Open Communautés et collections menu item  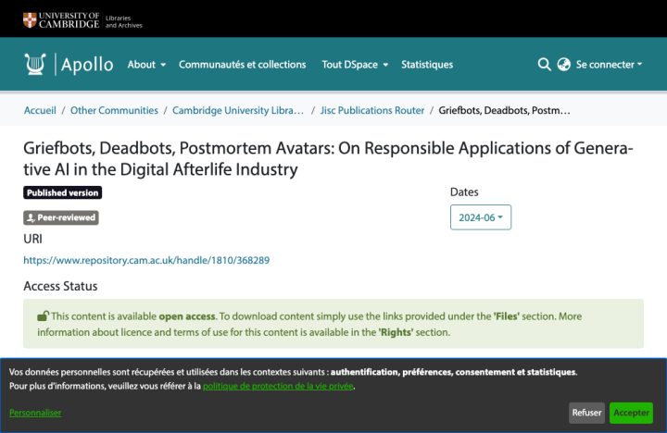[242, 65]
